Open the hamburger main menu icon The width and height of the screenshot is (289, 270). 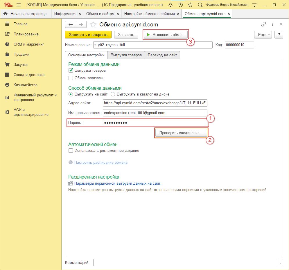(19, 5)
